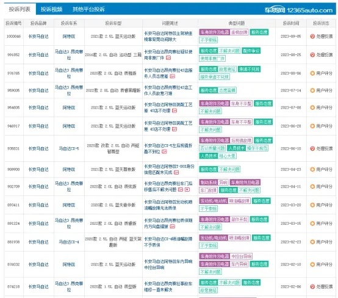Viewport: 338px width, 298px height.
Task: Click 投诉状态 column header
Action: tap(321, 23)
